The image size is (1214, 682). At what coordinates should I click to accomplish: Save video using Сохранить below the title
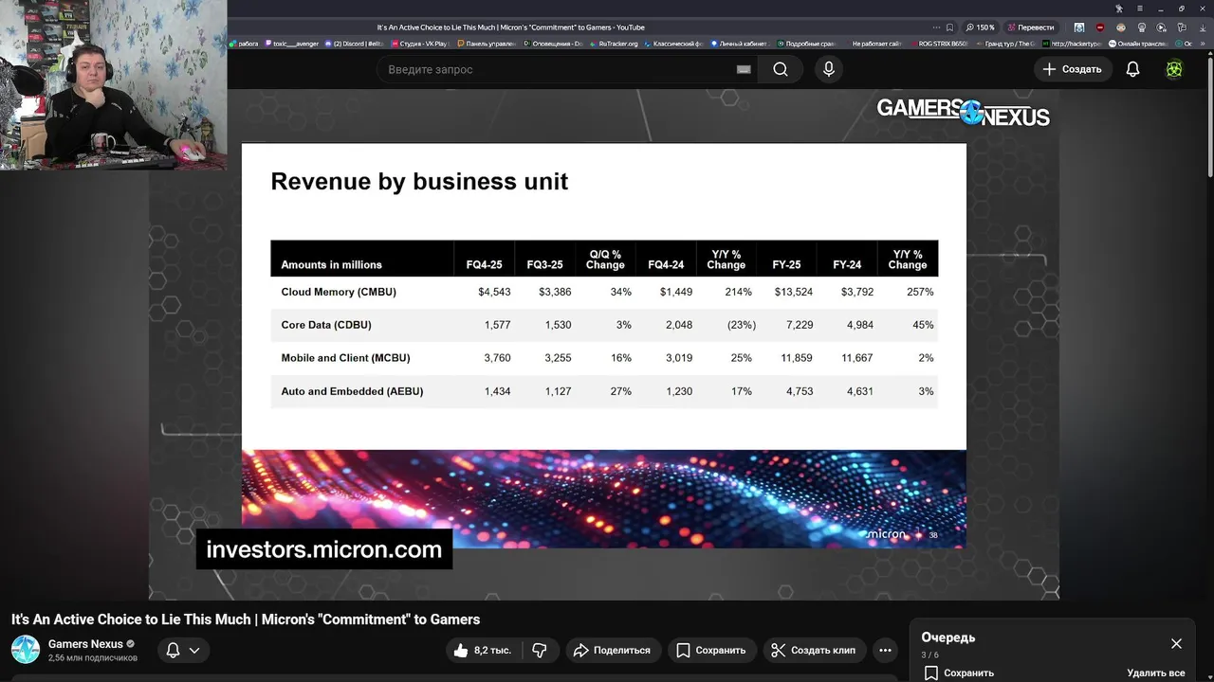click(x=711, y=650)
